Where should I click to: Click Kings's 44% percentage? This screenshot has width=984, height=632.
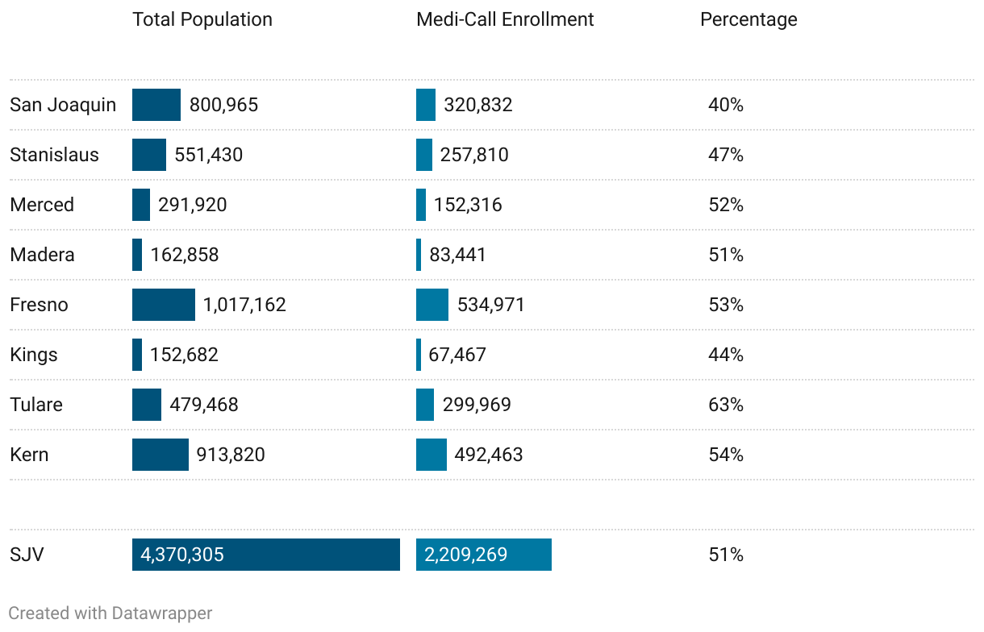[x=726, y=355]
